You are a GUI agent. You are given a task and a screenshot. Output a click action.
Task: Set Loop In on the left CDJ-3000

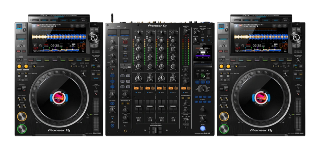(19, 66)
